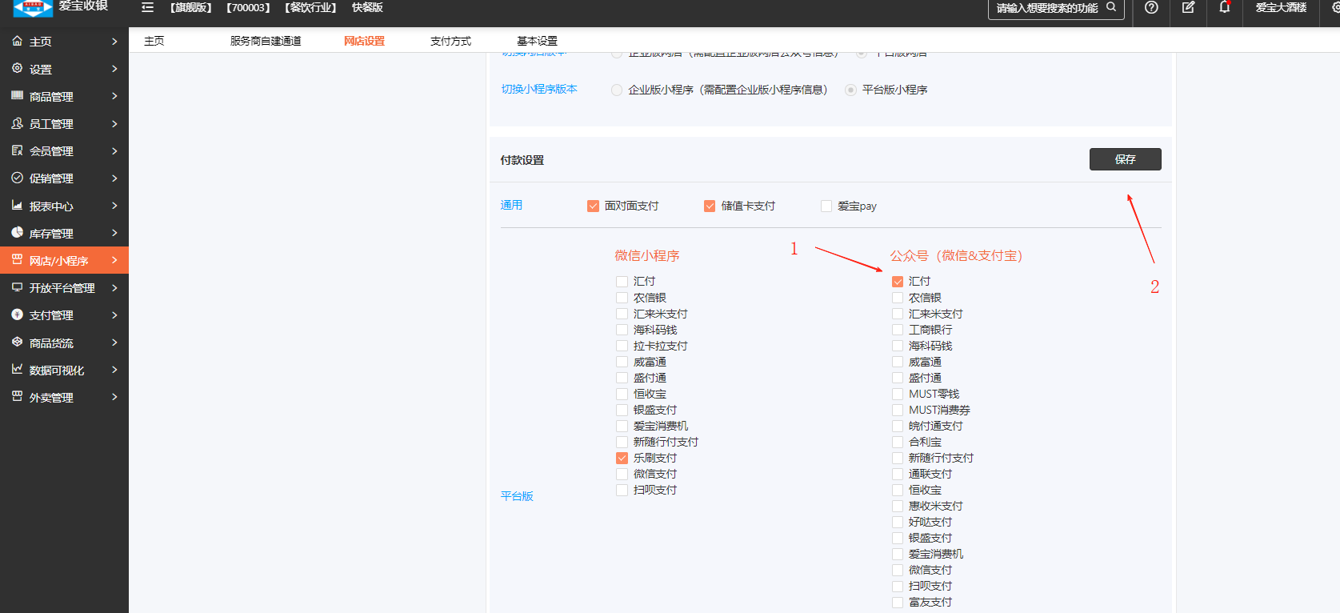The image size is (1340, 613).
Task: Click the 付款设置 section title
Action: (522, 160)
